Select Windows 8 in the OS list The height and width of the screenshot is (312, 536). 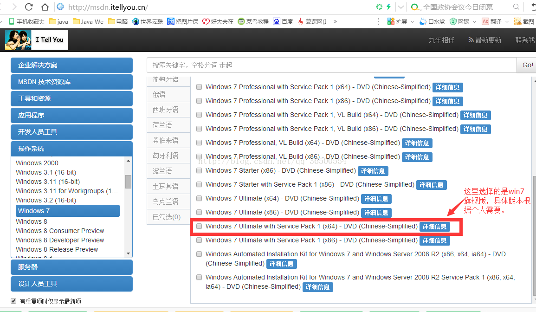(x=32, y=221)
